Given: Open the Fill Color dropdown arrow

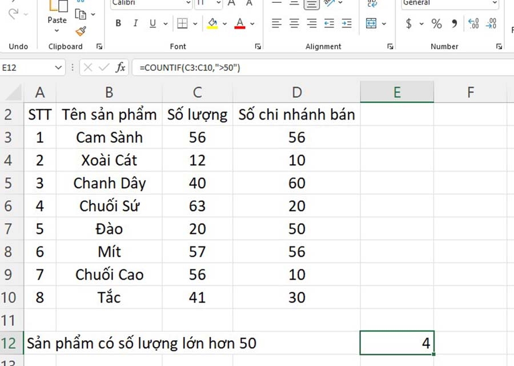Looking at the screenshot, I should click(x=224, y=23).
